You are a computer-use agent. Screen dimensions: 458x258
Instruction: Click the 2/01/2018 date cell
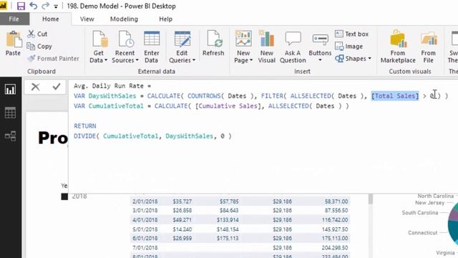(x=145, y=201)
